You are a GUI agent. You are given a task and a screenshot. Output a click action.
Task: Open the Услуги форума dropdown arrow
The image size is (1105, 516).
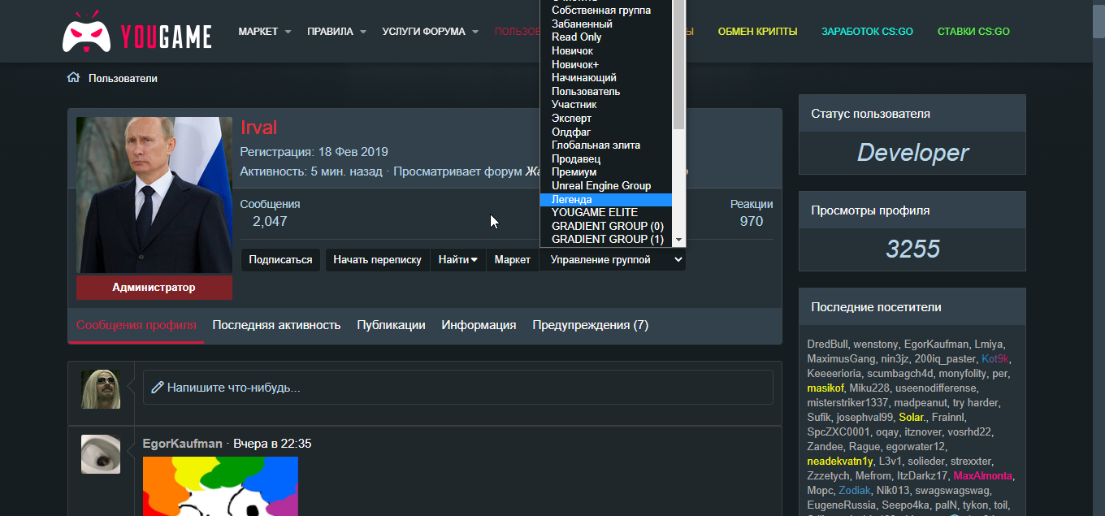coord(475,32)
